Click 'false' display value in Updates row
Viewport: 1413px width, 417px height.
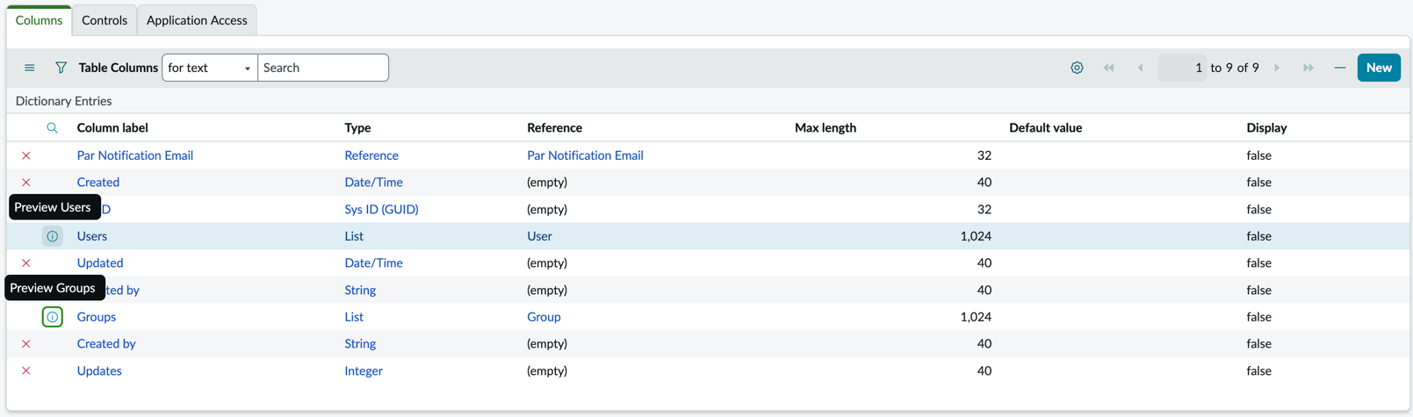1258,371
